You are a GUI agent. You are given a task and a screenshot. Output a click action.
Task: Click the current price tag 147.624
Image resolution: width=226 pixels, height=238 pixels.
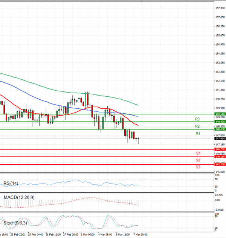220,139
